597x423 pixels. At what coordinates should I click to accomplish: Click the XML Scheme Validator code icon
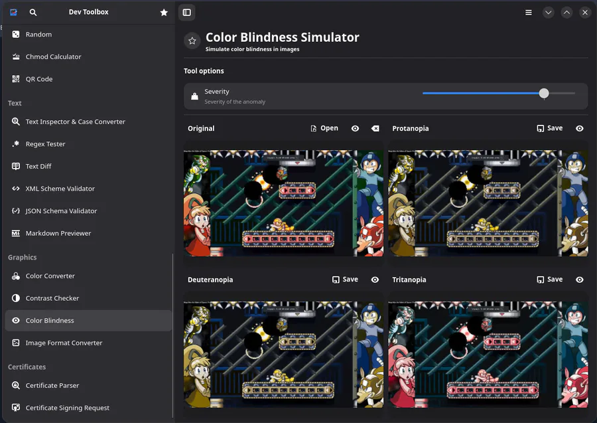tap(16, 189)
